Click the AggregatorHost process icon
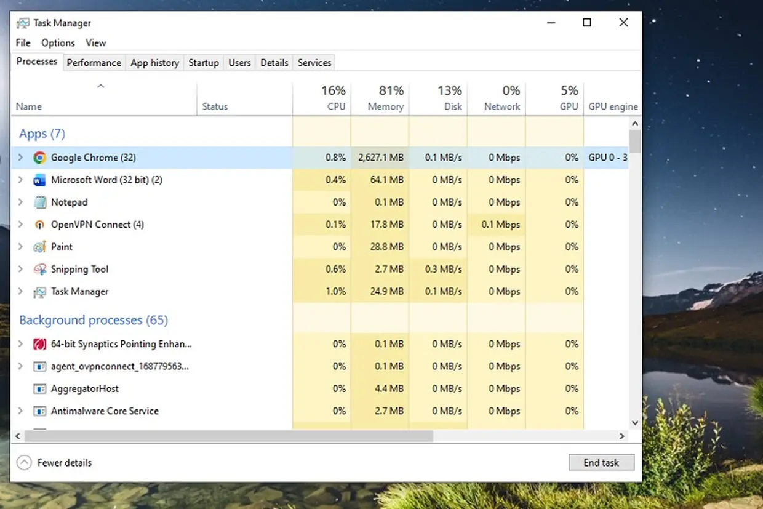 [40, 389]
